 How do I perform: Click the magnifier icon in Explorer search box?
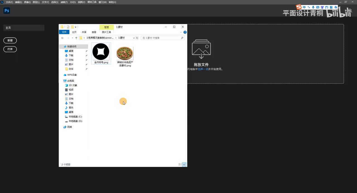[182, 38]
